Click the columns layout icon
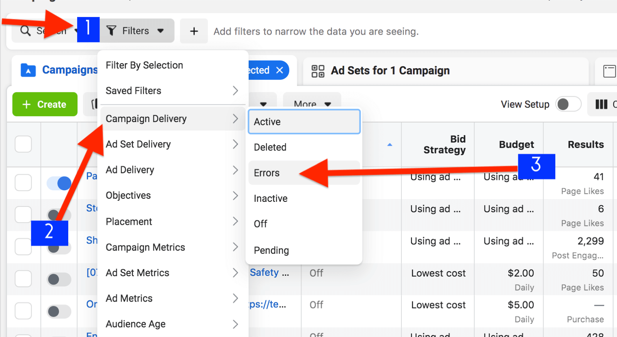 pos(601,104)
